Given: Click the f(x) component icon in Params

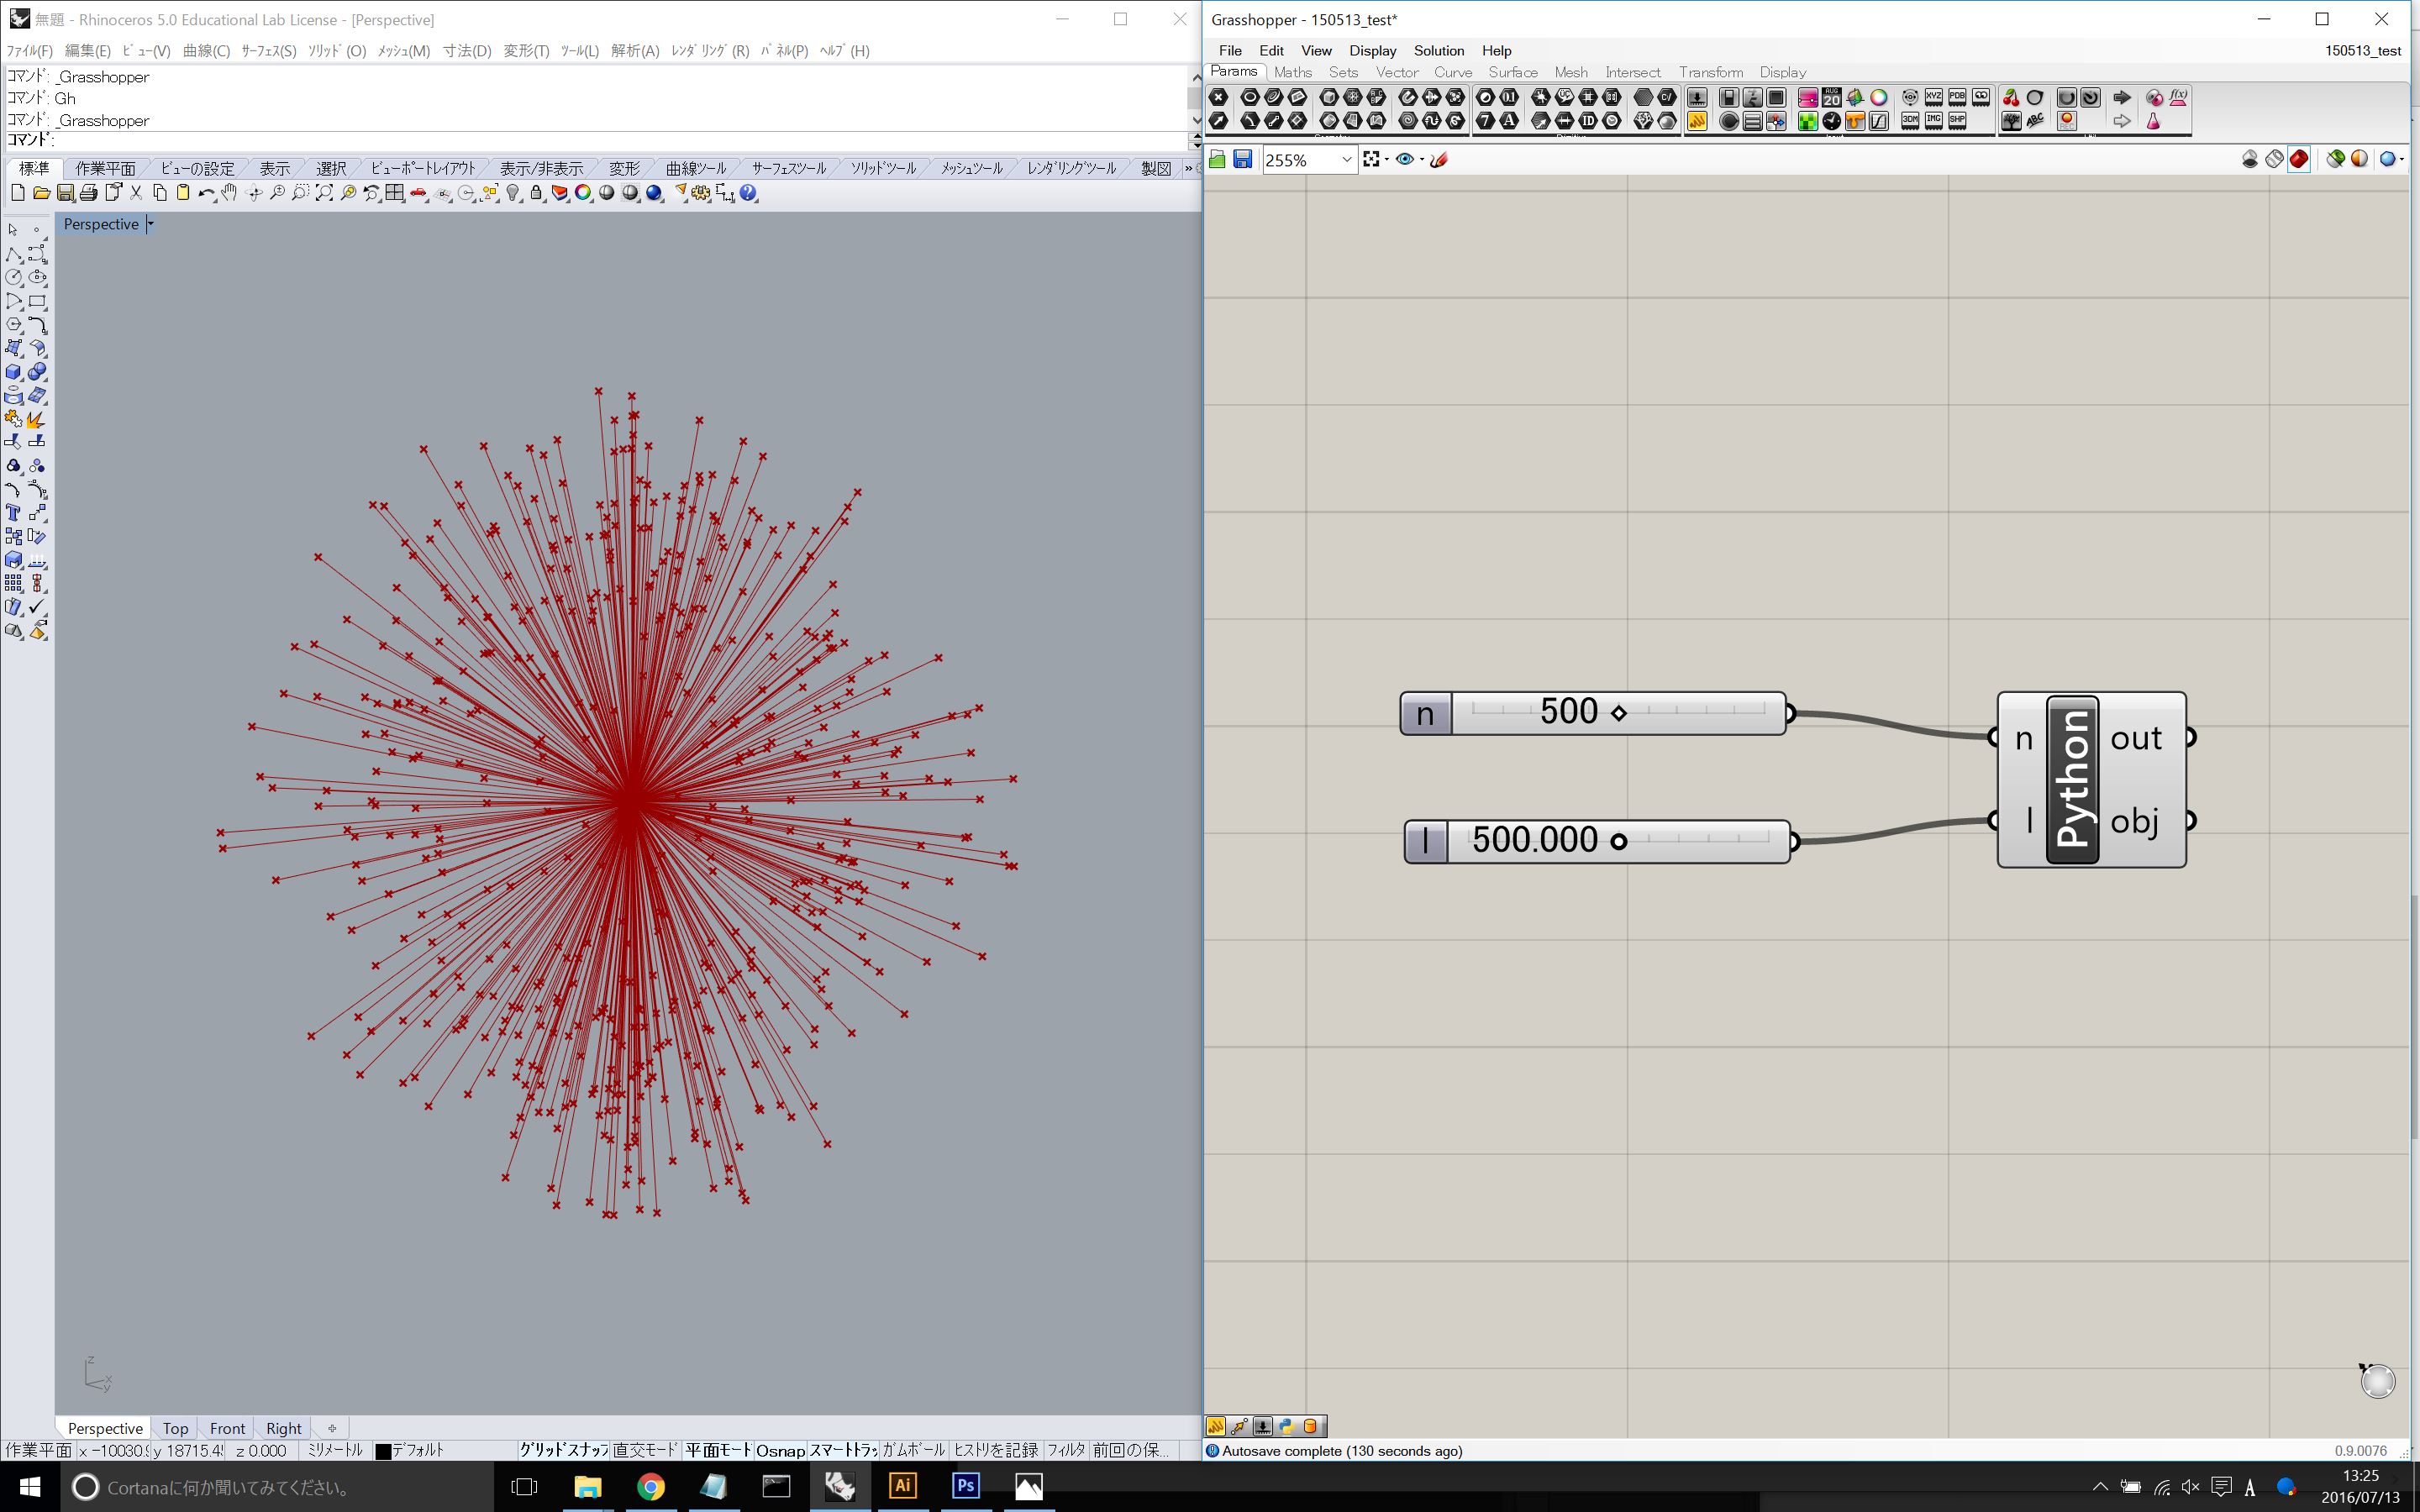Looking at the screenshot, I should pyautogui.click(x=2178, y=97).
